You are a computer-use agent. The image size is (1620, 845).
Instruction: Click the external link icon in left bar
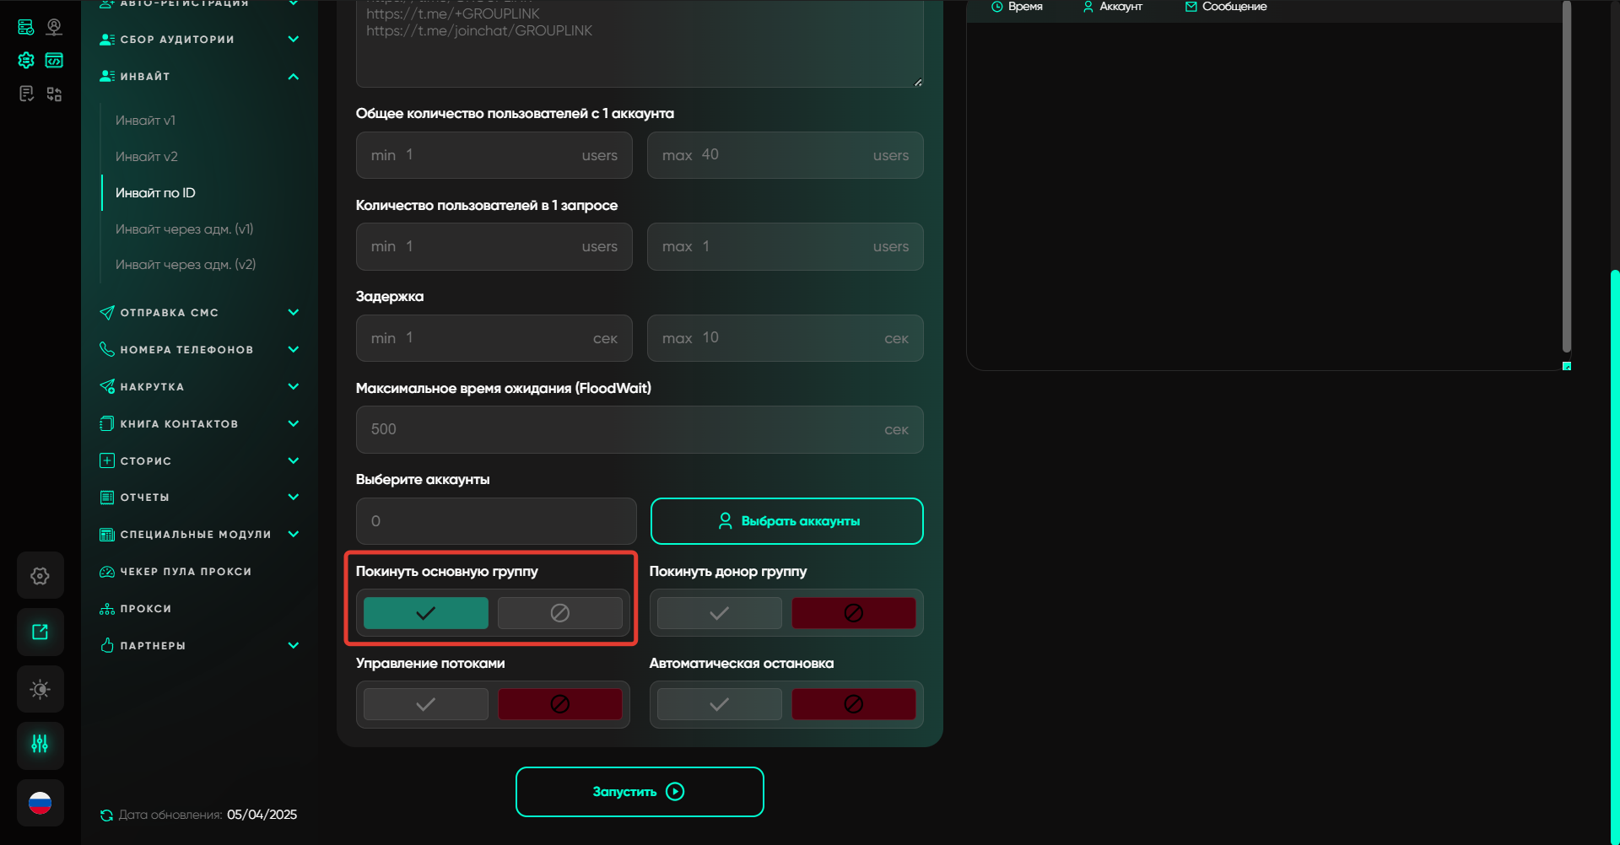click(40, 632)
